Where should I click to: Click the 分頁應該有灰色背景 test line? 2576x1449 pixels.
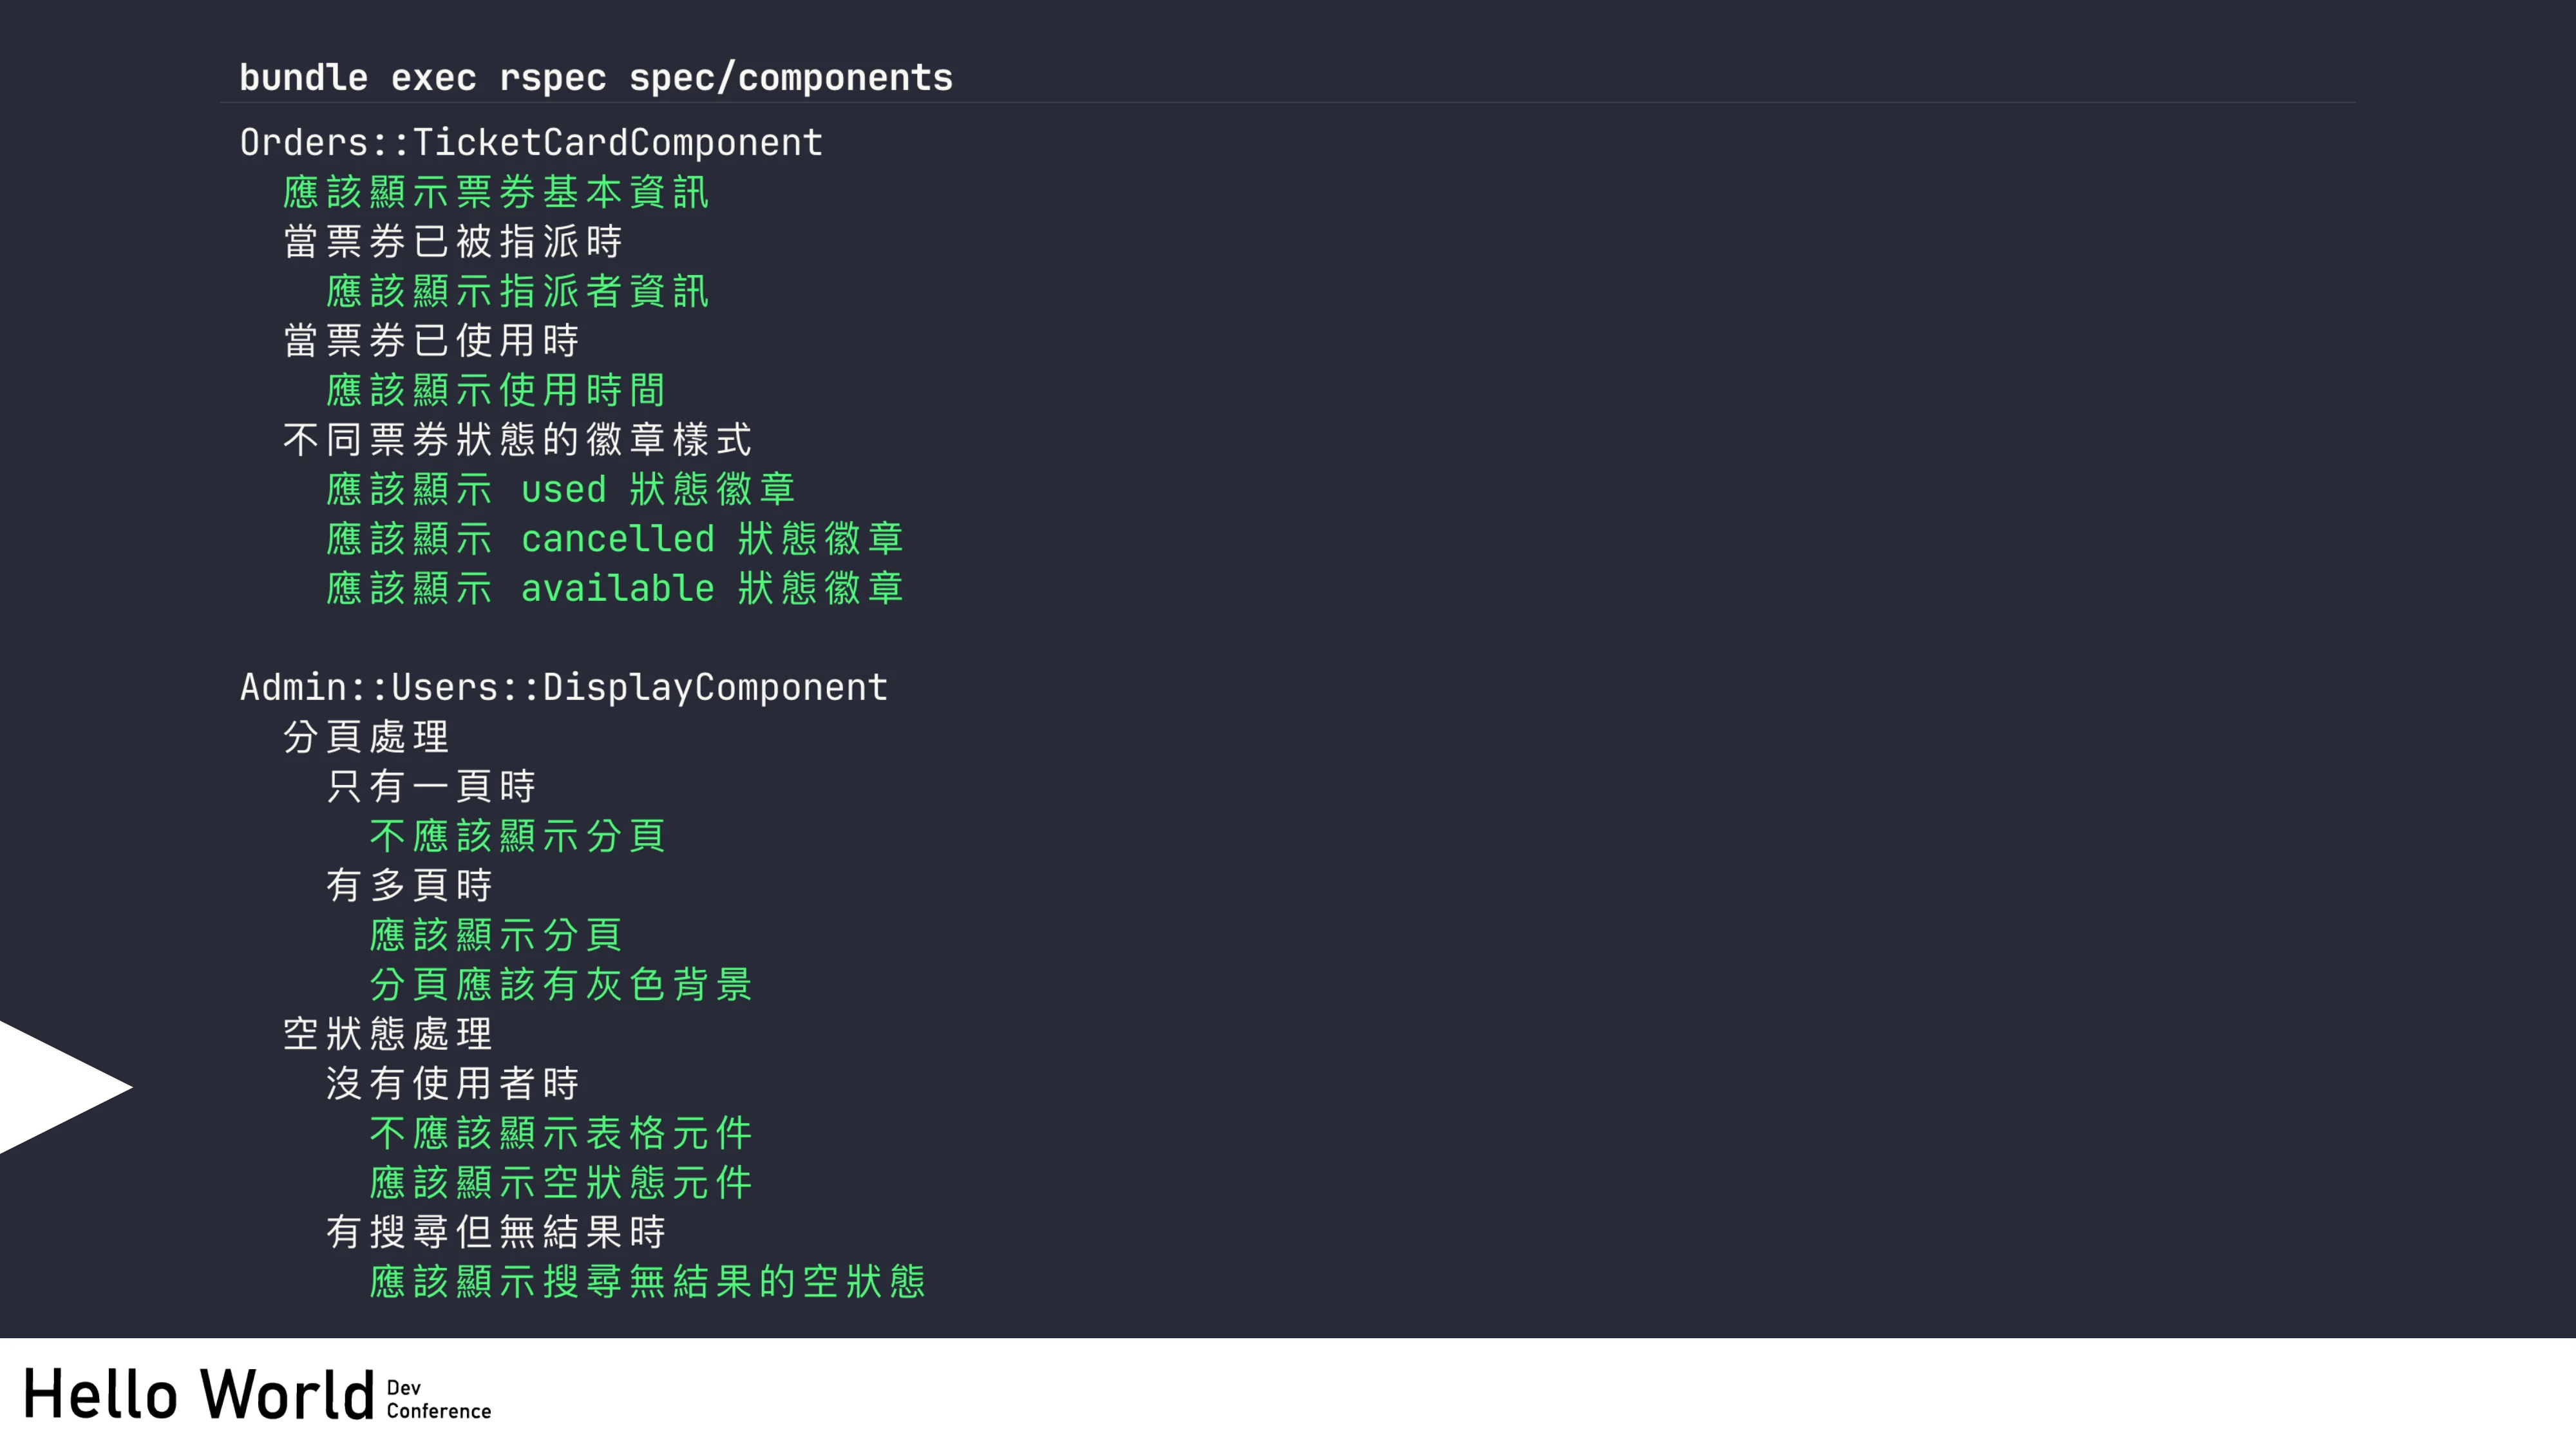(560, 984)
